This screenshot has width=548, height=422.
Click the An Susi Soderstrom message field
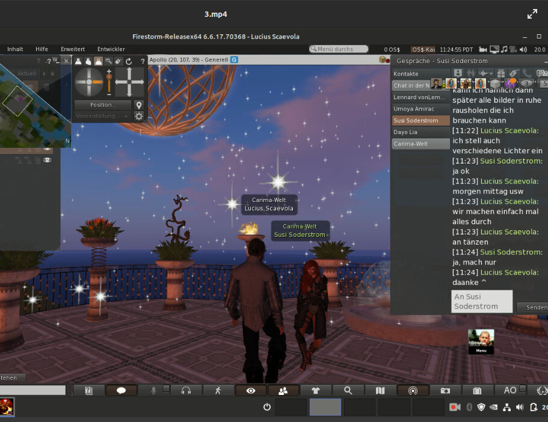tap(481, 301)
